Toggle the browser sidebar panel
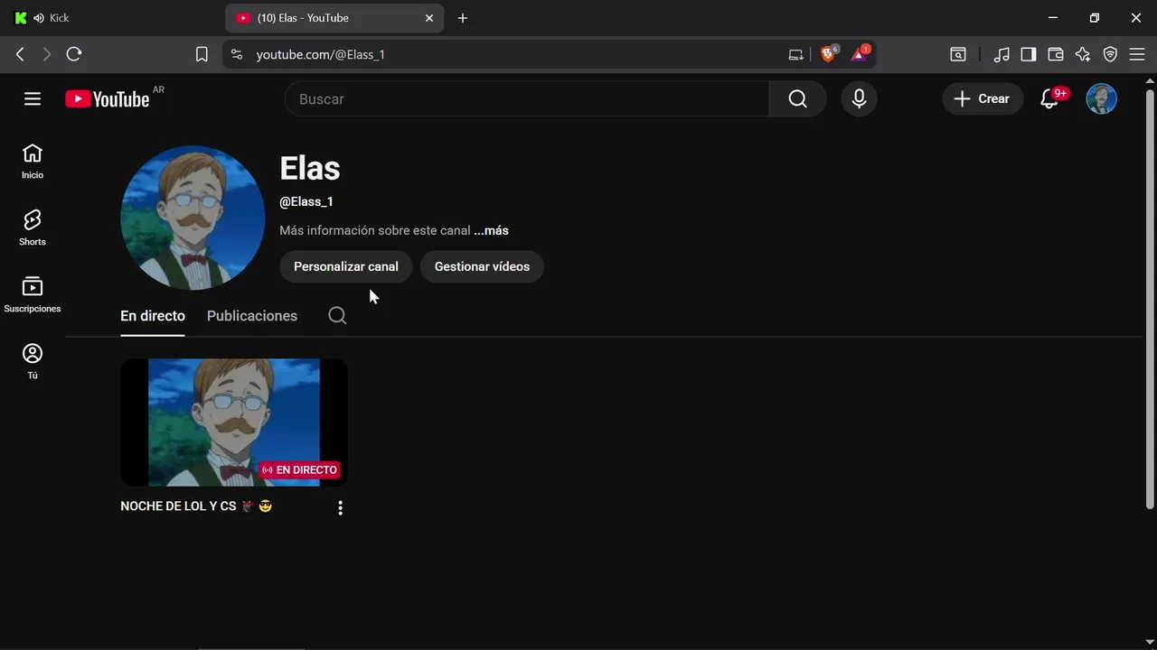The height and width of the screenshot is (650, 1157). pos(1029,54)
